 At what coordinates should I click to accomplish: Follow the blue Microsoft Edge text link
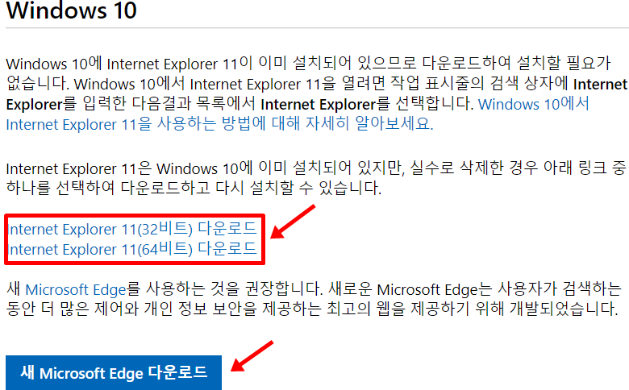pyautogui.click(x=76, y=289)
